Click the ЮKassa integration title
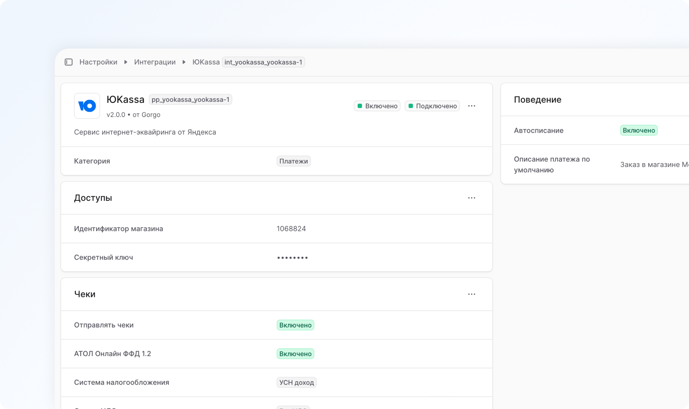This screenshot has width=689, height=409. coord(125,99)
